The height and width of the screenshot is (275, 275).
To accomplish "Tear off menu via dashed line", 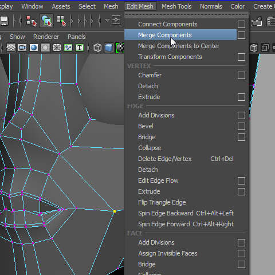I will pyautogui.click(x=186, y=15).
